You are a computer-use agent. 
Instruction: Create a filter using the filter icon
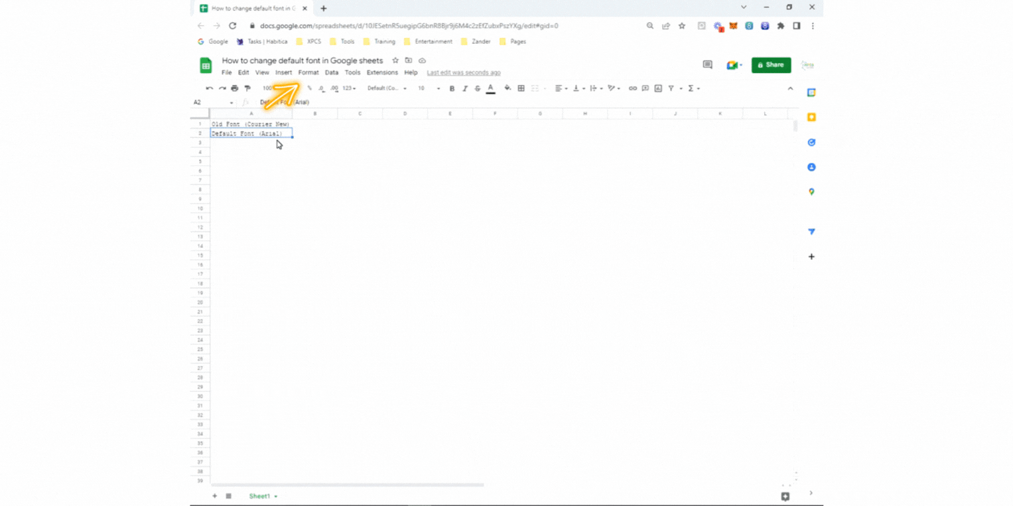672,88
